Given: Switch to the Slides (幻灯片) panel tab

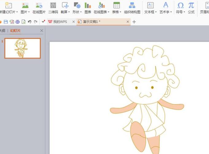Looking at the screenshot, I should coord(15,31).
